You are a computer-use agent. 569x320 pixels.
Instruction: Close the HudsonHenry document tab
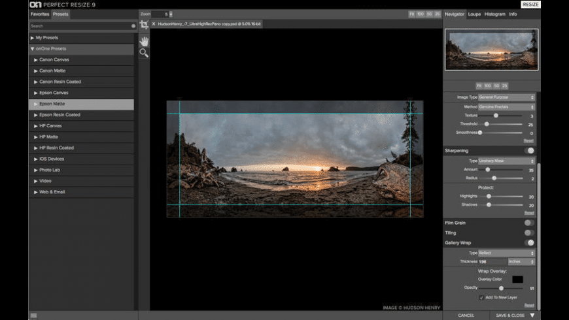tap(154, 24)
